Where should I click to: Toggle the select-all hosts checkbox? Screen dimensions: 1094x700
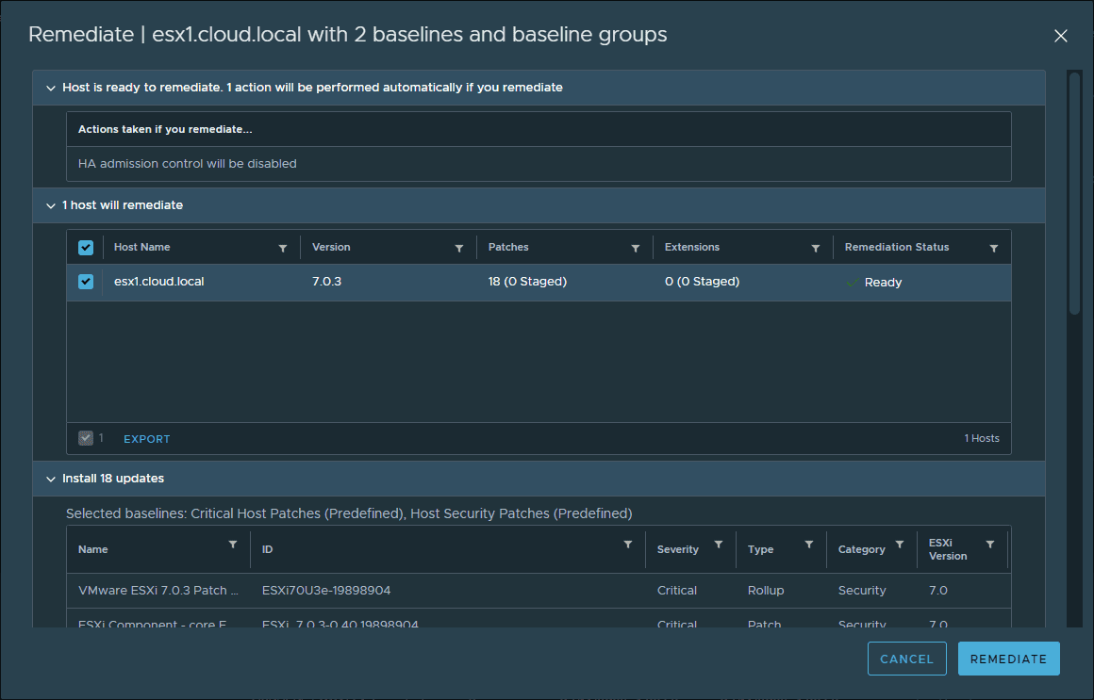click(86, 248)
